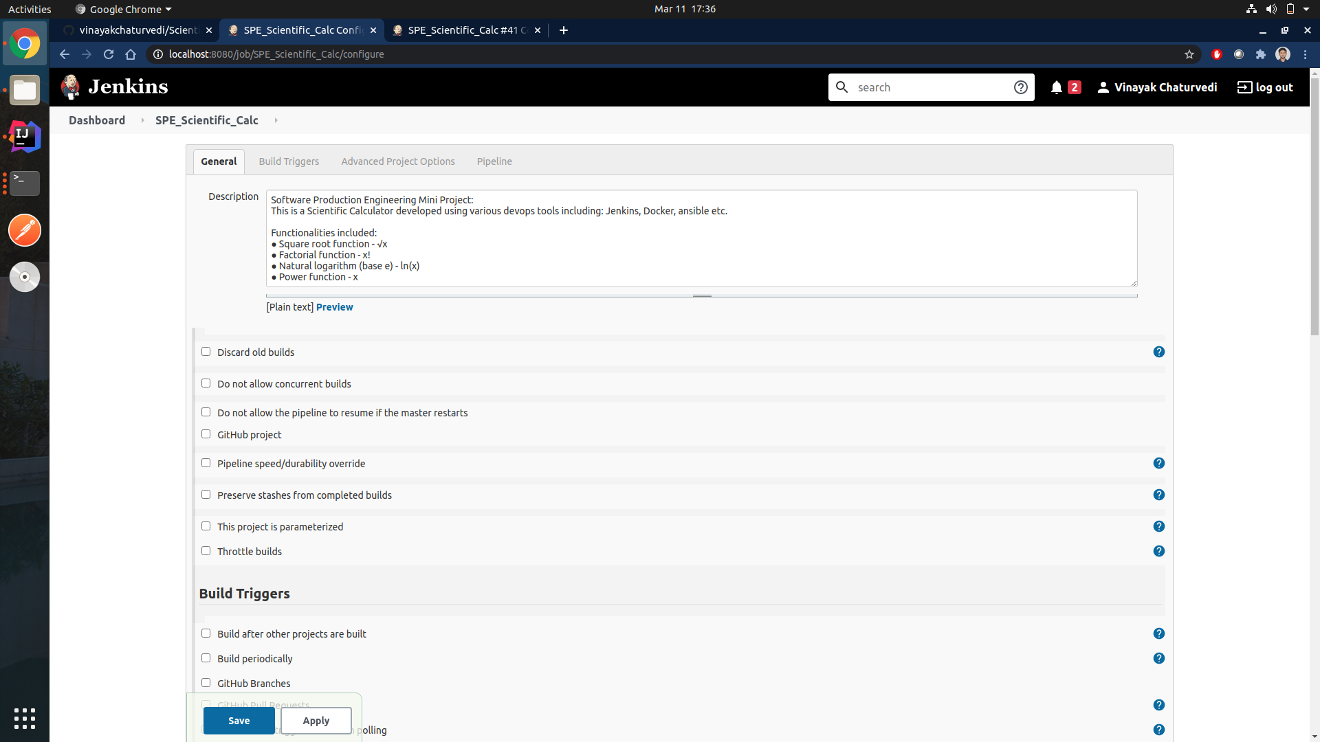Screen dimensions: 1320x742
Task: Tick This project is parameterized
Action: pos(206,526)
